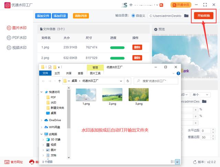Open account dropdown arrow in title bar
220x167 pixels.
tap(157, 5)
